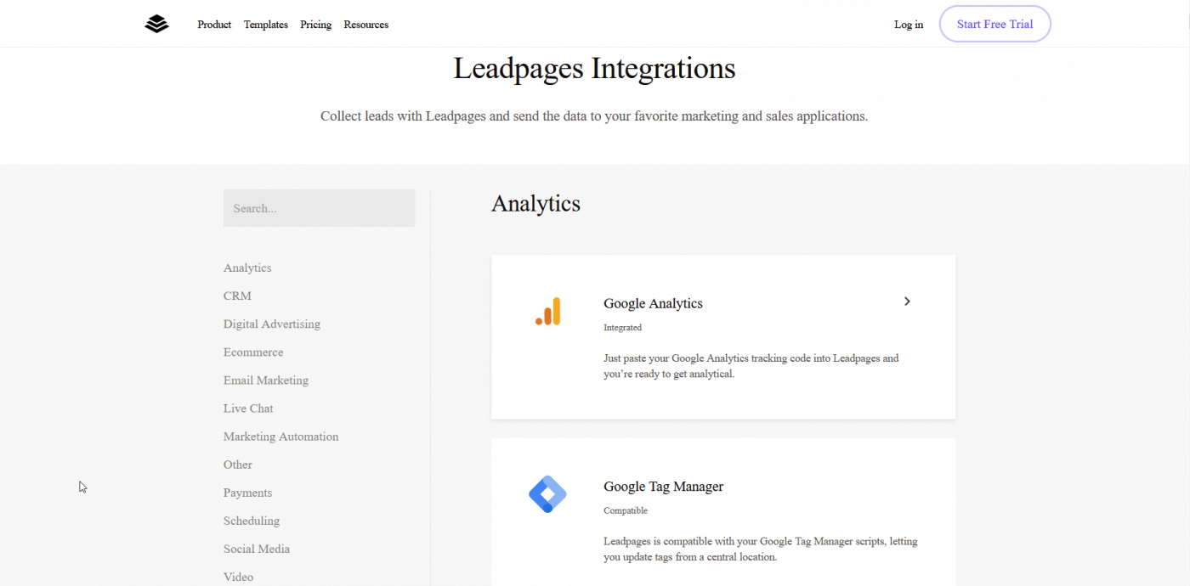Select the Marketing Automation category

coord(281,436)
